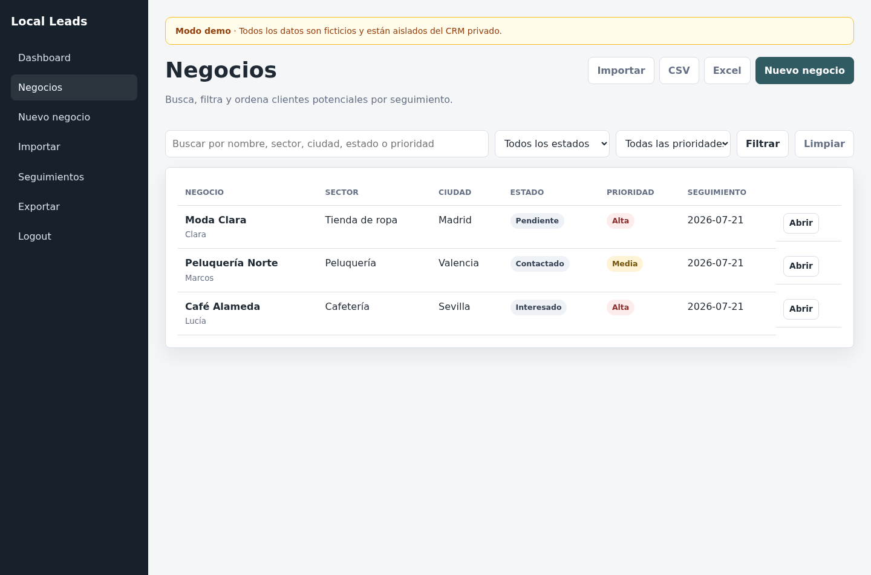This screenshot has width=871, height=575.
Task: Click the Local Leads brand title
Action: pyautogui.click(x=49, y=21)
